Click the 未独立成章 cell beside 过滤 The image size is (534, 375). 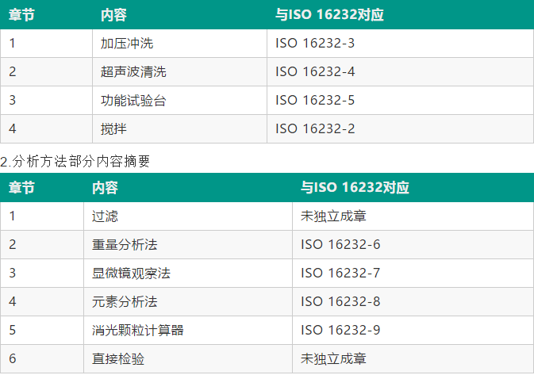point(413,216)
